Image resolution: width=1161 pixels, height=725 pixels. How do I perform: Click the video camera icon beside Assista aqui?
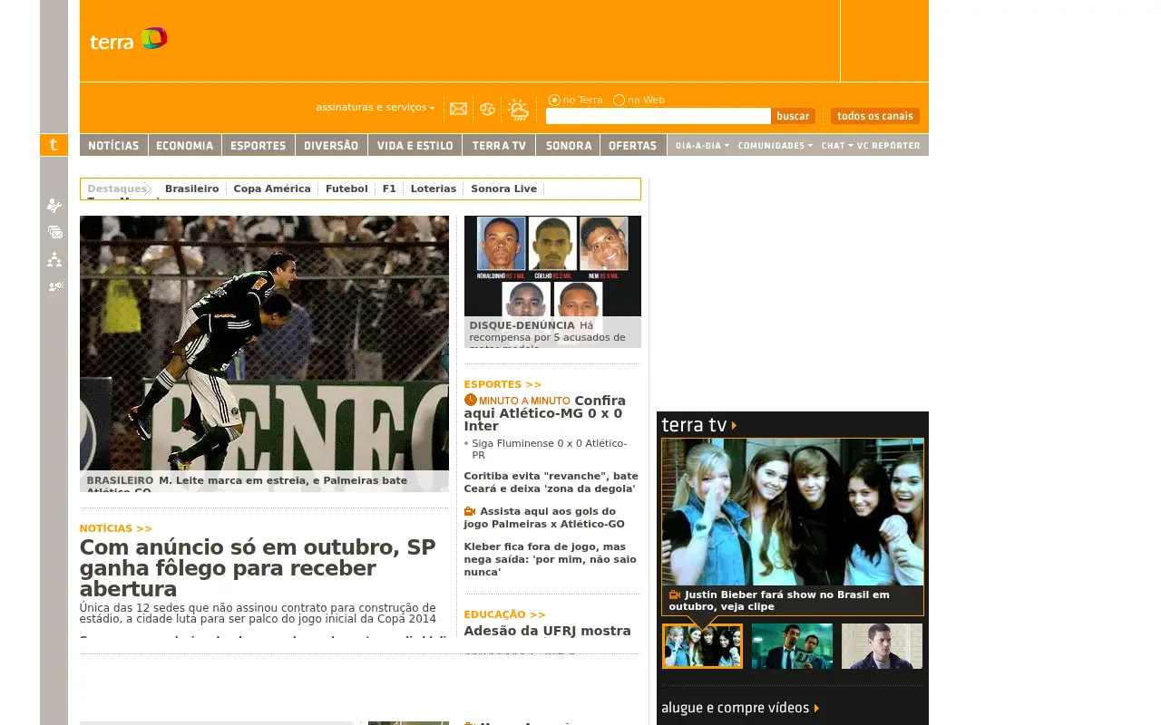coord(470,511)
